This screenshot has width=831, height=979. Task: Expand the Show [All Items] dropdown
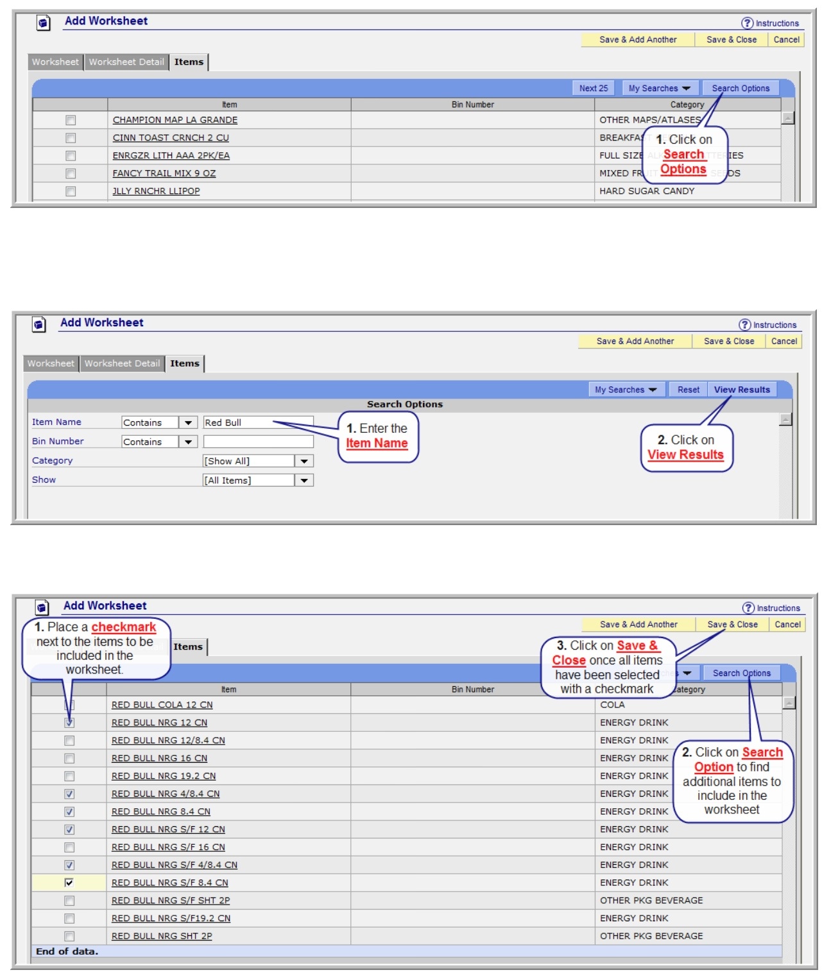(304, 480)
